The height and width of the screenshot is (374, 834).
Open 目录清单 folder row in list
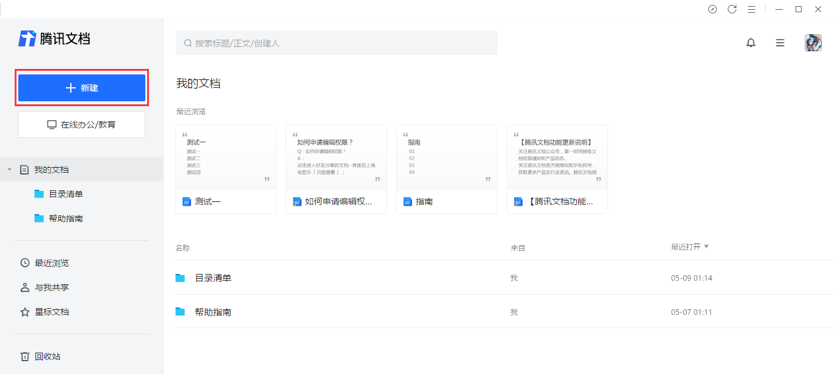[x=504, y=278]
